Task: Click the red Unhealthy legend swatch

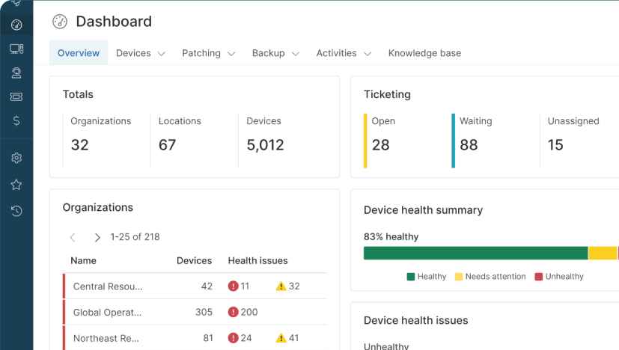Action: [x=538, y=277]
